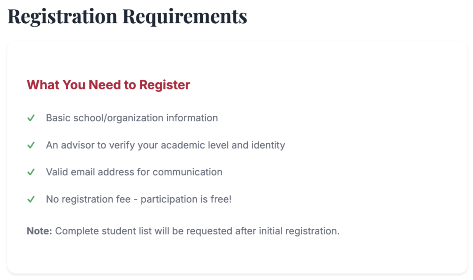
Task: Click the phrase "participation is free!"
Action: [186, 199]
